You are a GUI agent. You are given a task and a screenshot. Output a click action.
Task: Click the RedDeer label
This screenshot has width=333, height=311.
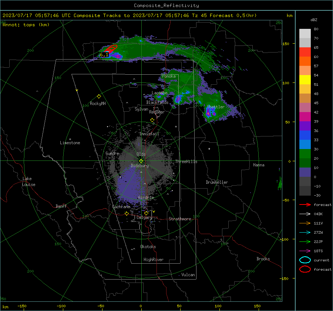point(157,112)
